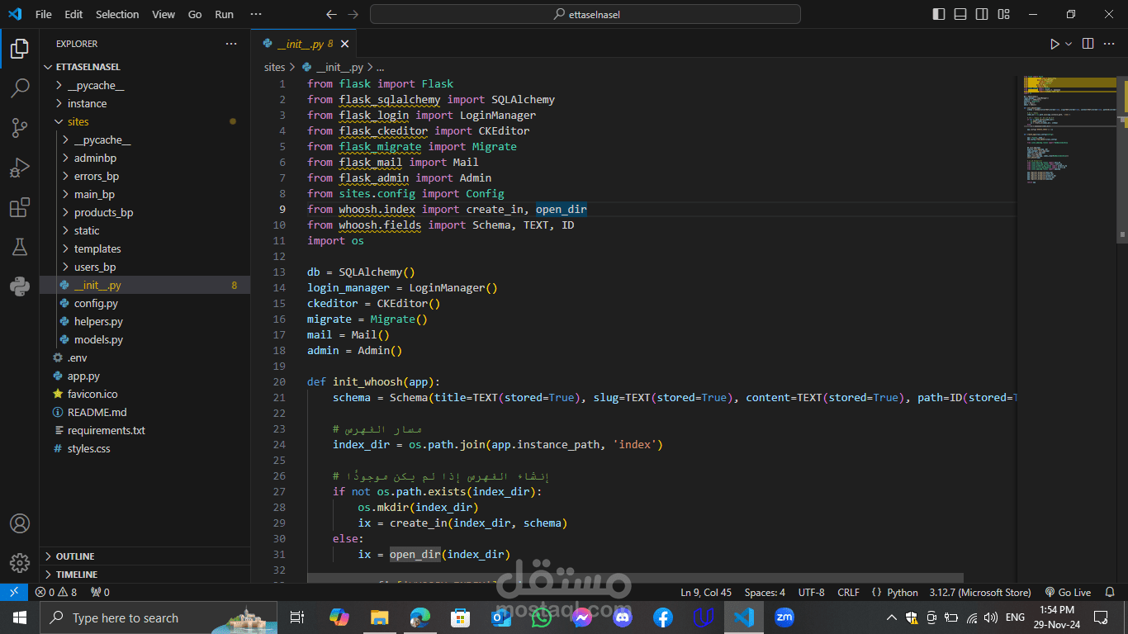This screenshot has width=1128, height=634.
Task: Toggle the Secondary Side Bar layout button
Action: coord(982,14)
